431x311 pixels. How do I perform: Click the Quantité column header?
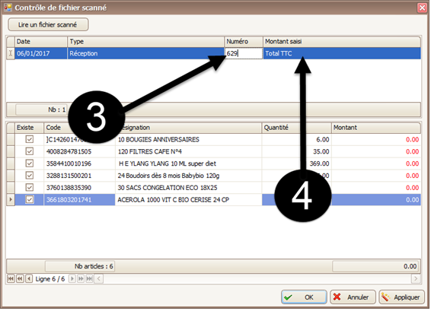tap(296, 128)
